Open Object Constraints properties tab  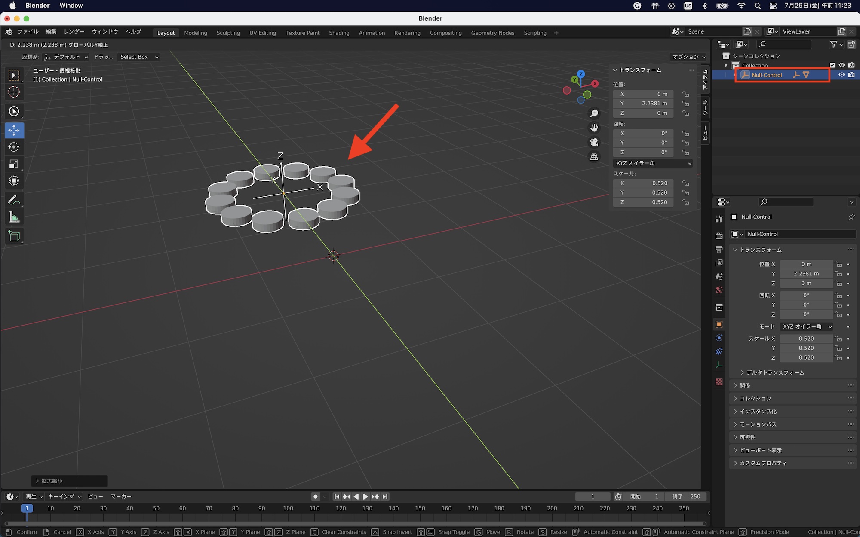[719, 351]
